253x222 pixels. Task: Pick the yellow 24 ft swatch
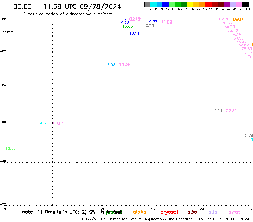click(190, 4)
